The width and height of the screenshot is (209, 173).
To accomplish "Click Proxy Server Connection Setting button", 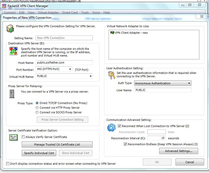I will click(62, 120).
